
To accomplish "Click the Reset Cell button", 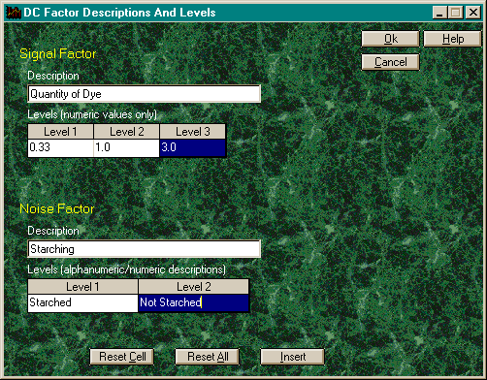I will coord(122,357).
